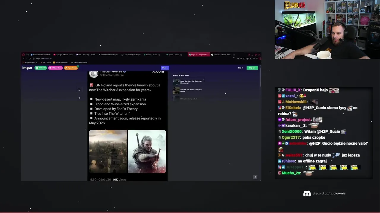Click chat username XeniX0000
The height and width of the screenshot is (213, 380).
click(x=292, y=131)
